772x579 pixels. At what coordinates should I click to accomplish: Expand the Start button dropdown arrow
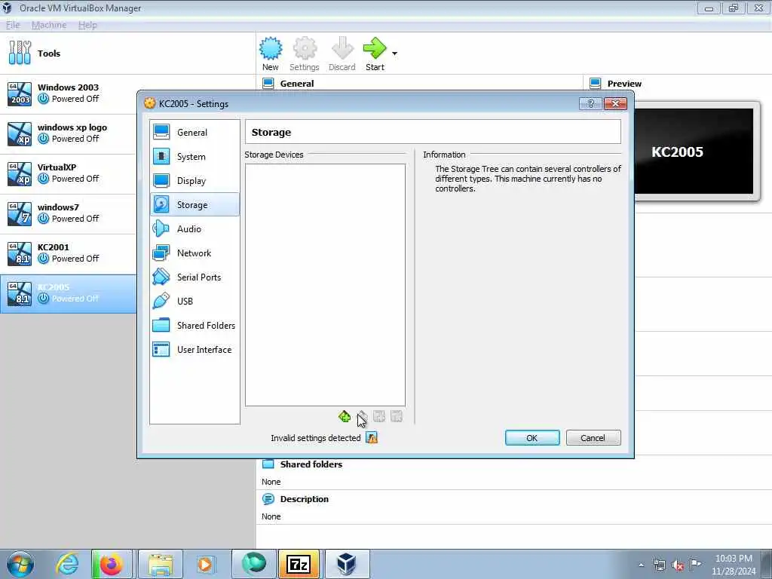[x=394, y=54]
